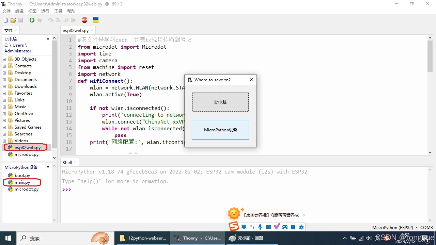The height and width of the screenshot is (245, 436).
Task: Dismiss the 桌面云养娃 popup notification
Action: (304, 215)
